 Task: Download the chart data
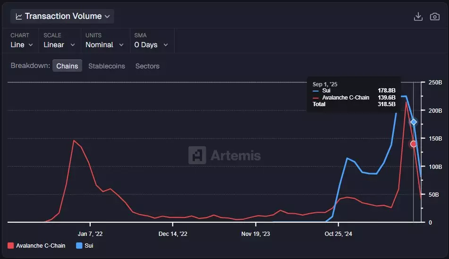418,17
